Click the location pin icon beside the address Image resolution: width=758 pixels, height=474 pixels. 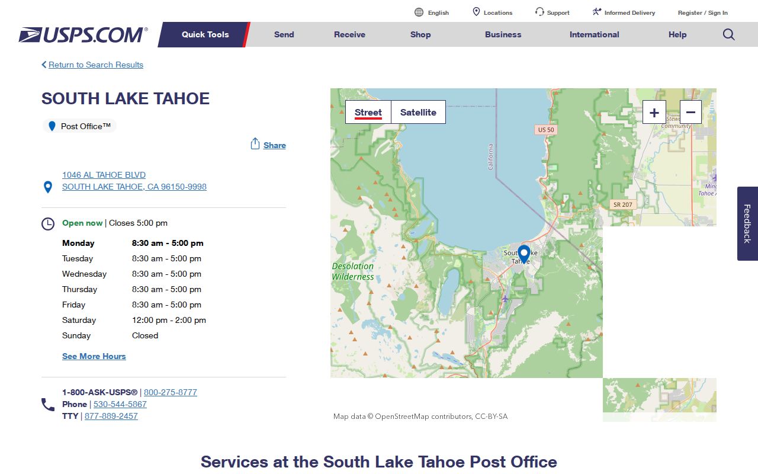(x=48, y=187)
